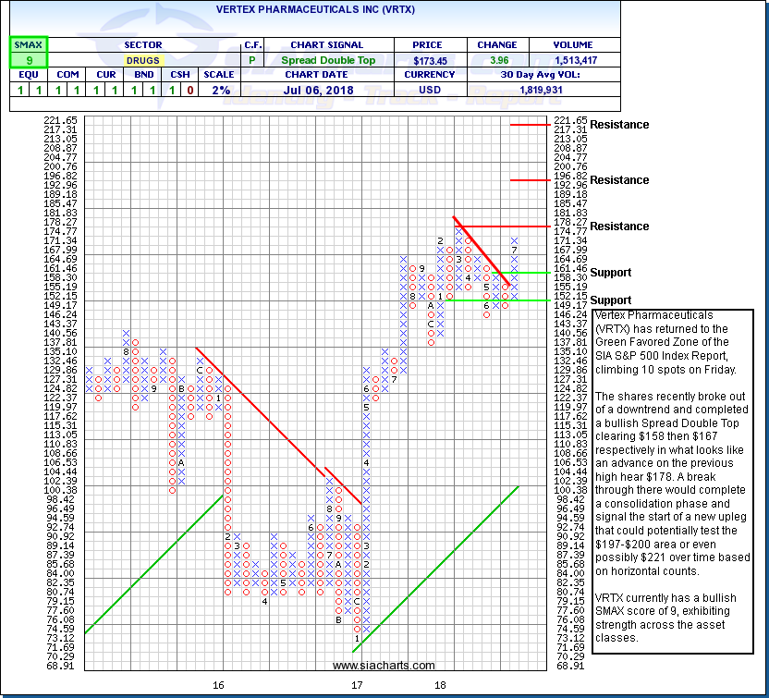
Task: Click the year 17 marker on x-axis
Action: click(x=357, y=685)
